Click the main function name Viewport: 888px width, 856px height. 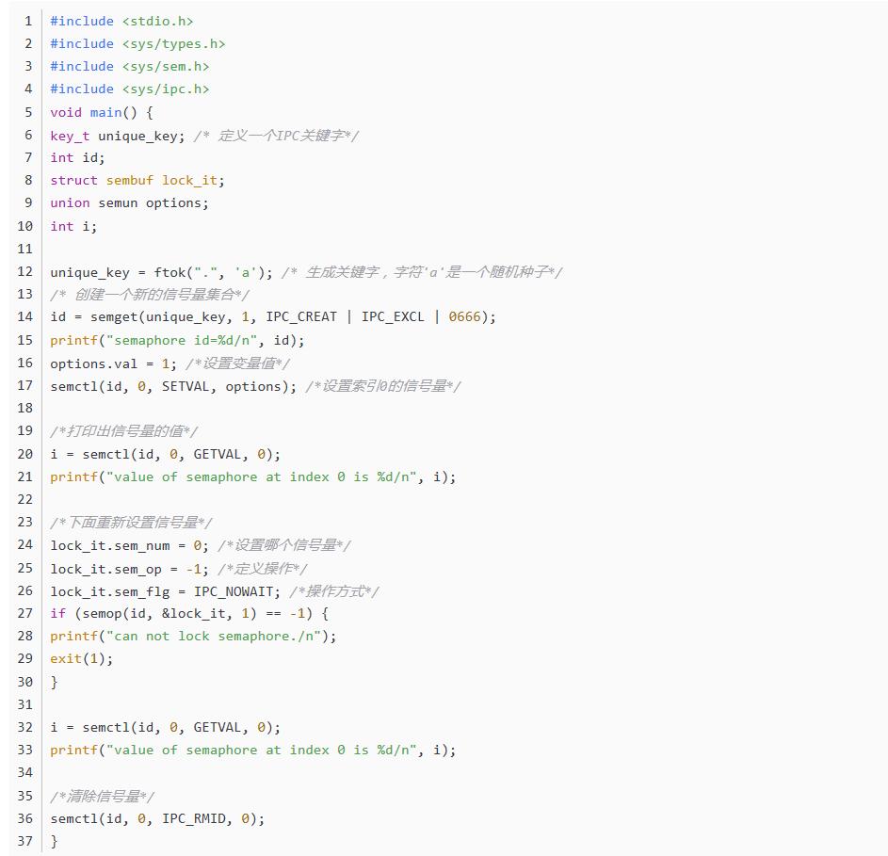[x=105, y=112]
